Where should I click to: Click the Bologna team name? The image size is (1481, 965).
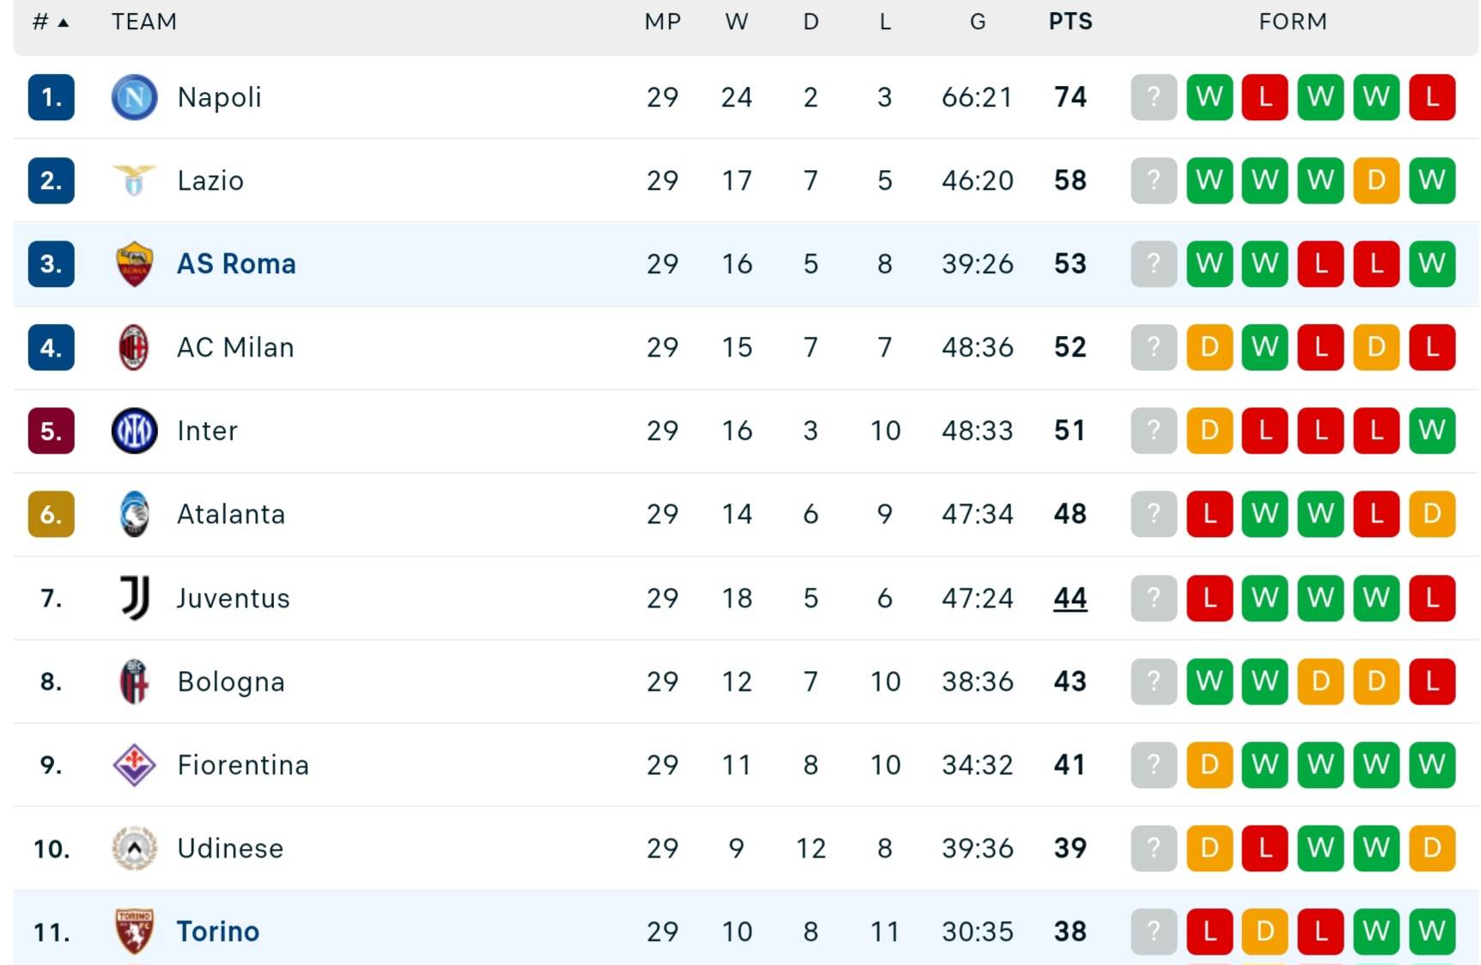pos(231,681)
